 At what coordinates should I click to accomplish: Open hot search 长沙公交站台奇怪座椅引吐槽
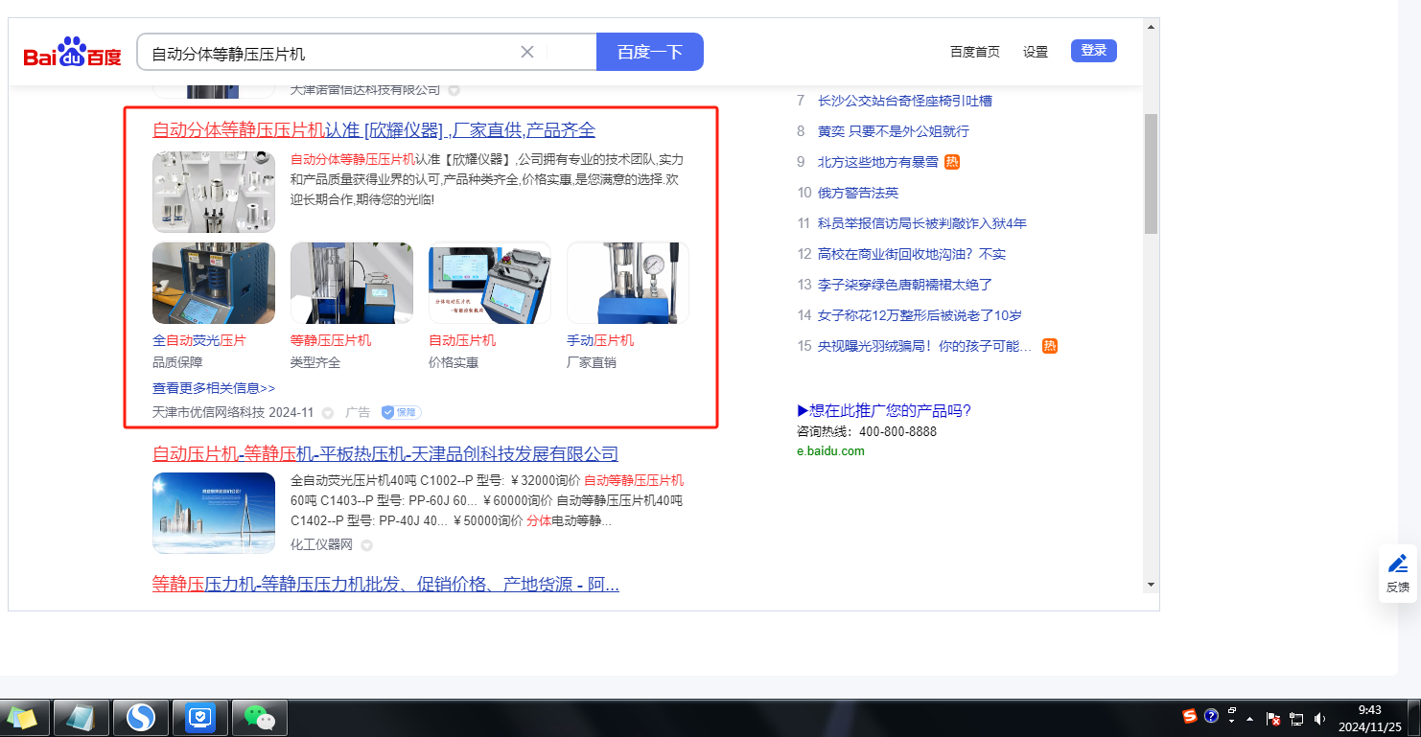tap(905, 101)
